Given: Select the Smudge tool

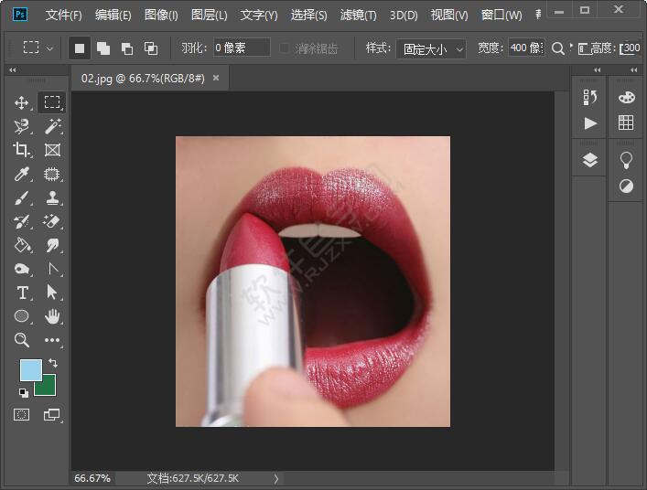Looking at the screenshot, I should click(52, 245).
